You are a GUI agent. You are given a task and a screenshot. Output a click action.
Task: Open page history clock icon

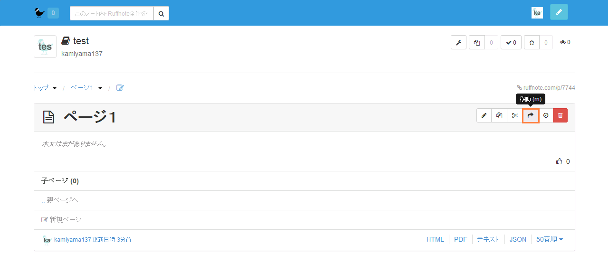546,115
